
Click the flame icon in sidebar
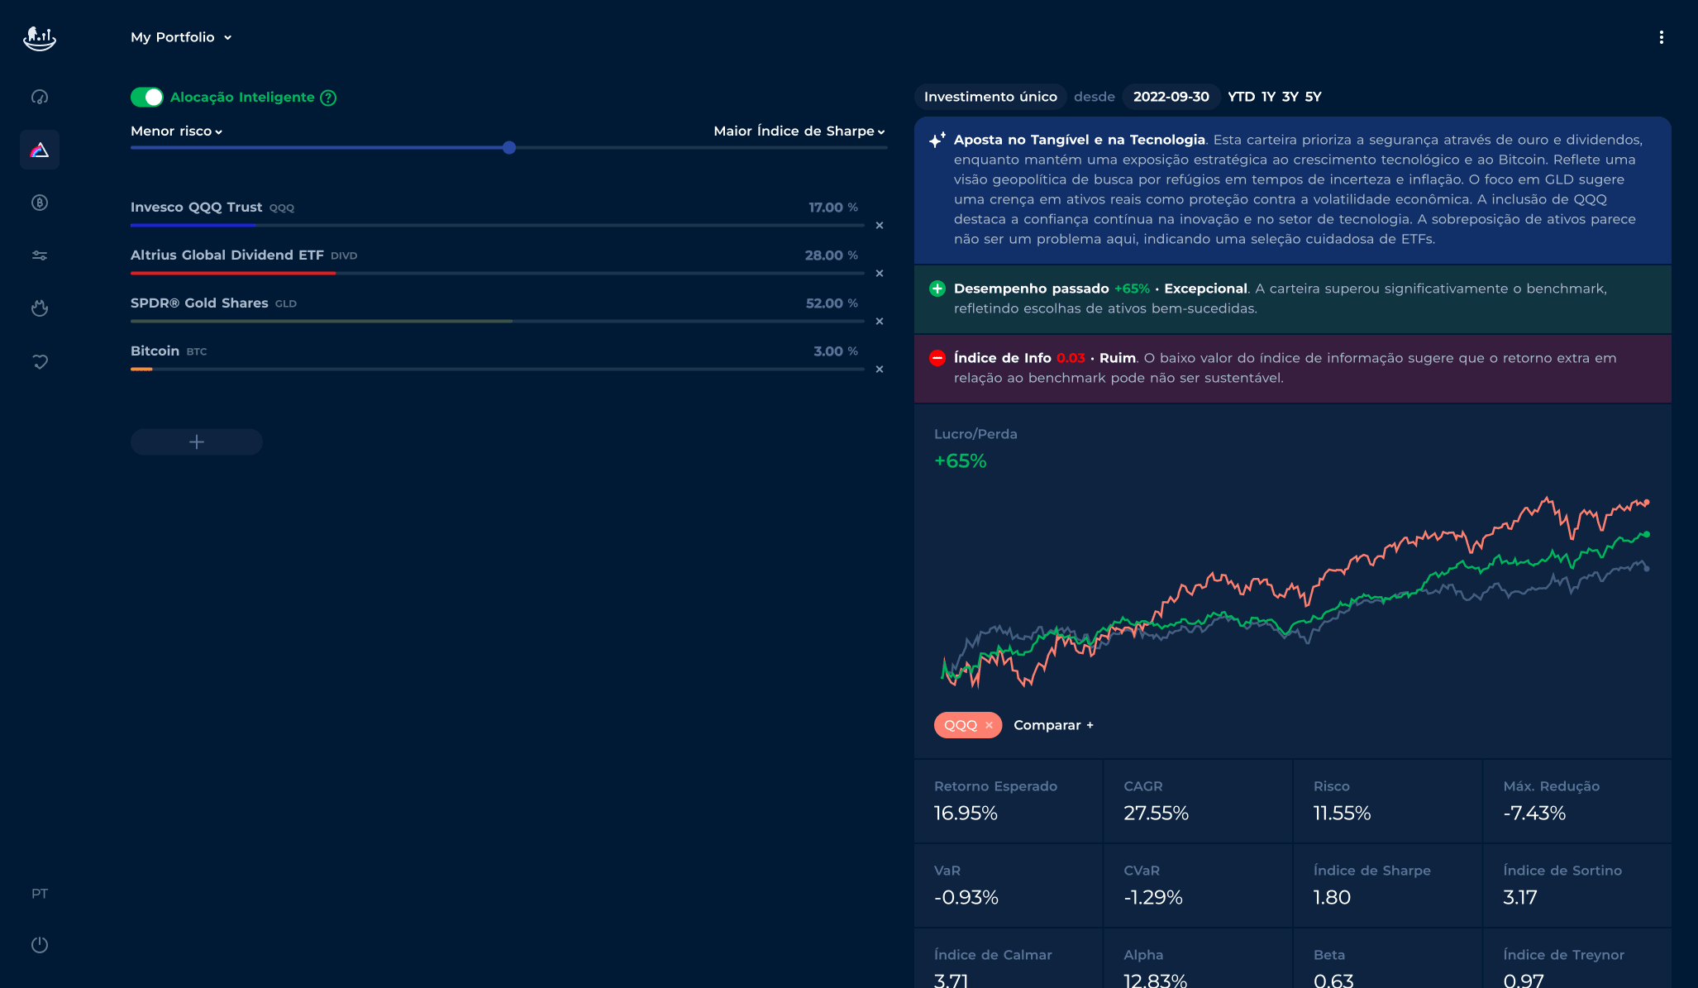[40, 308]
